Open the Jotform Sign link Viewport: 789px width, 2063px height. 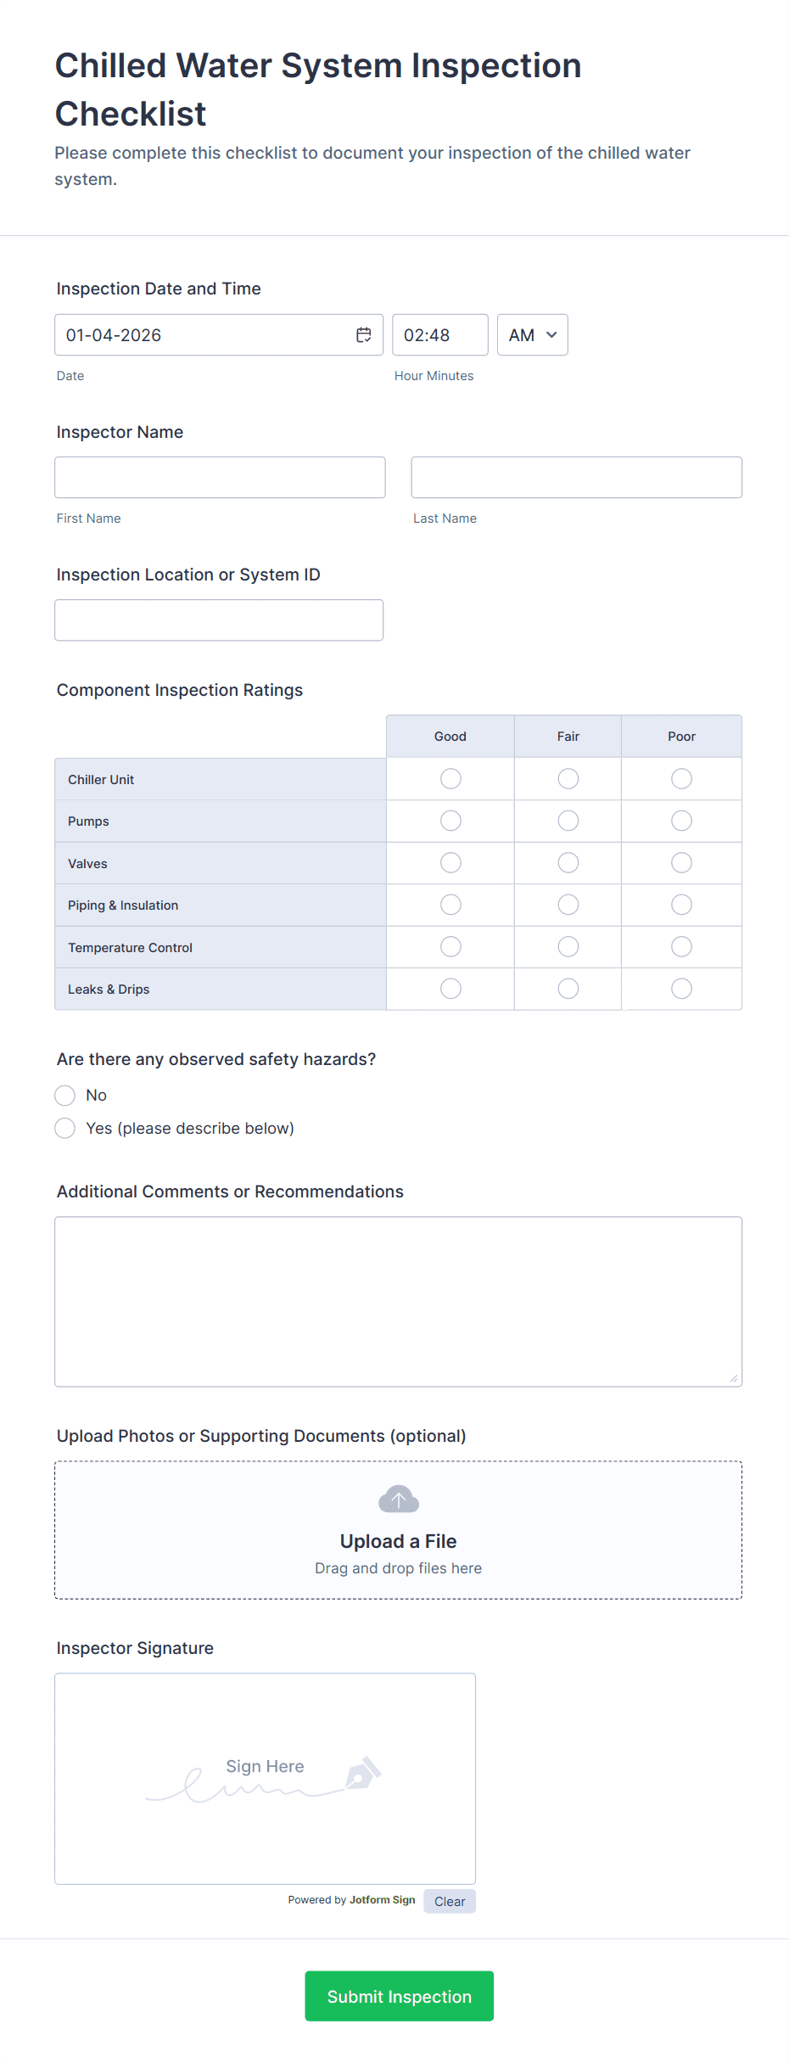381,1900
